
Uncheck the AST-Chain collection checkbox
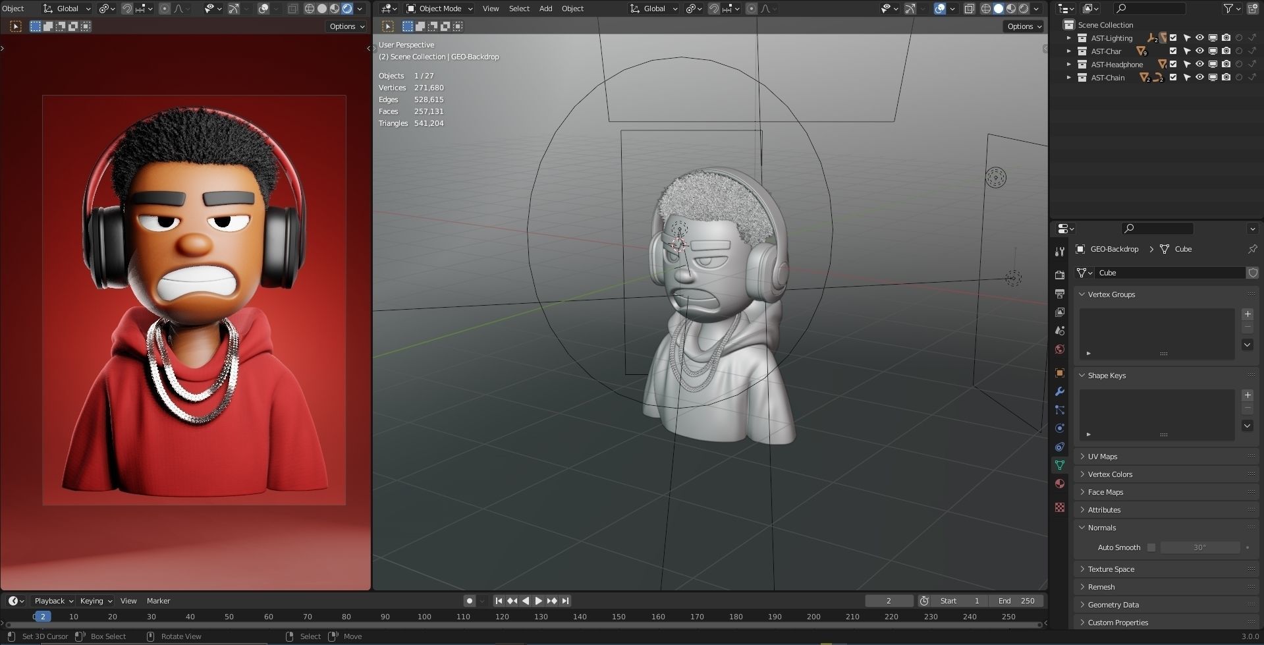point(1173,78)
